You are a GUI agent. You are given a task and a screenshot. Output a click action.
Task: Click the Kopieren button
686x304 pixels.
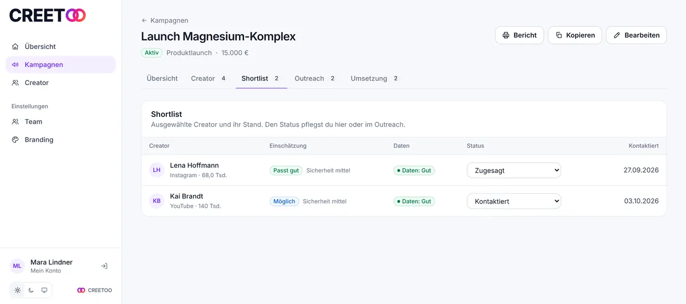[575, 35]
